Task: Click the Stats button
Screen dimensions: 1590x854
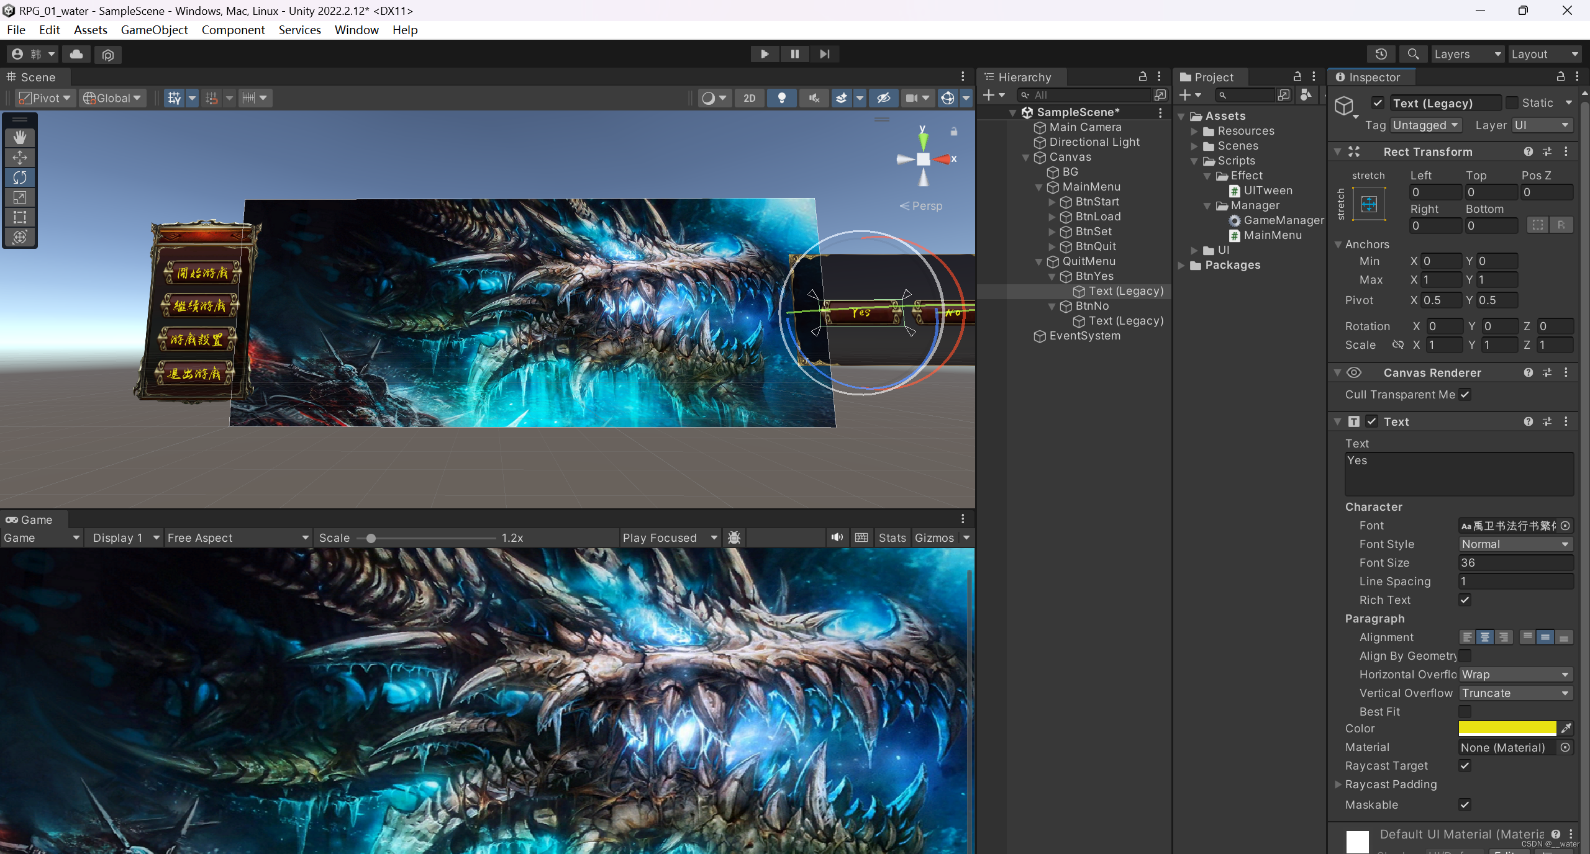Action: [x=892, y=538]
